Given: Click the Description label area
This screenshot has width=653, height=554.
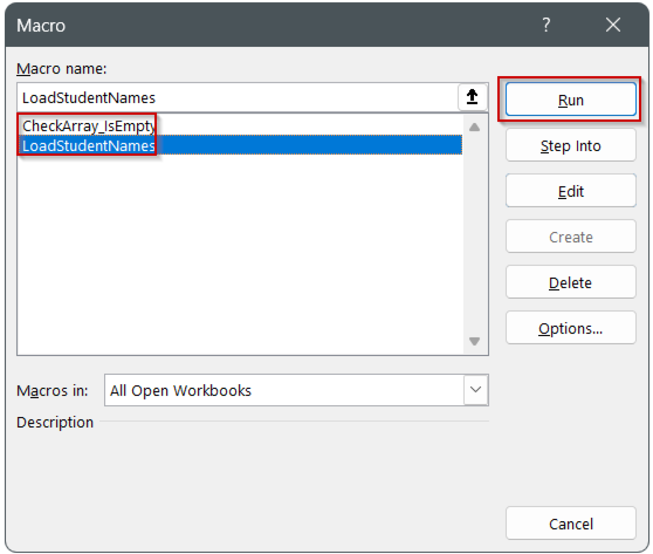Looking at the screenshot, I should click(54, 422).
